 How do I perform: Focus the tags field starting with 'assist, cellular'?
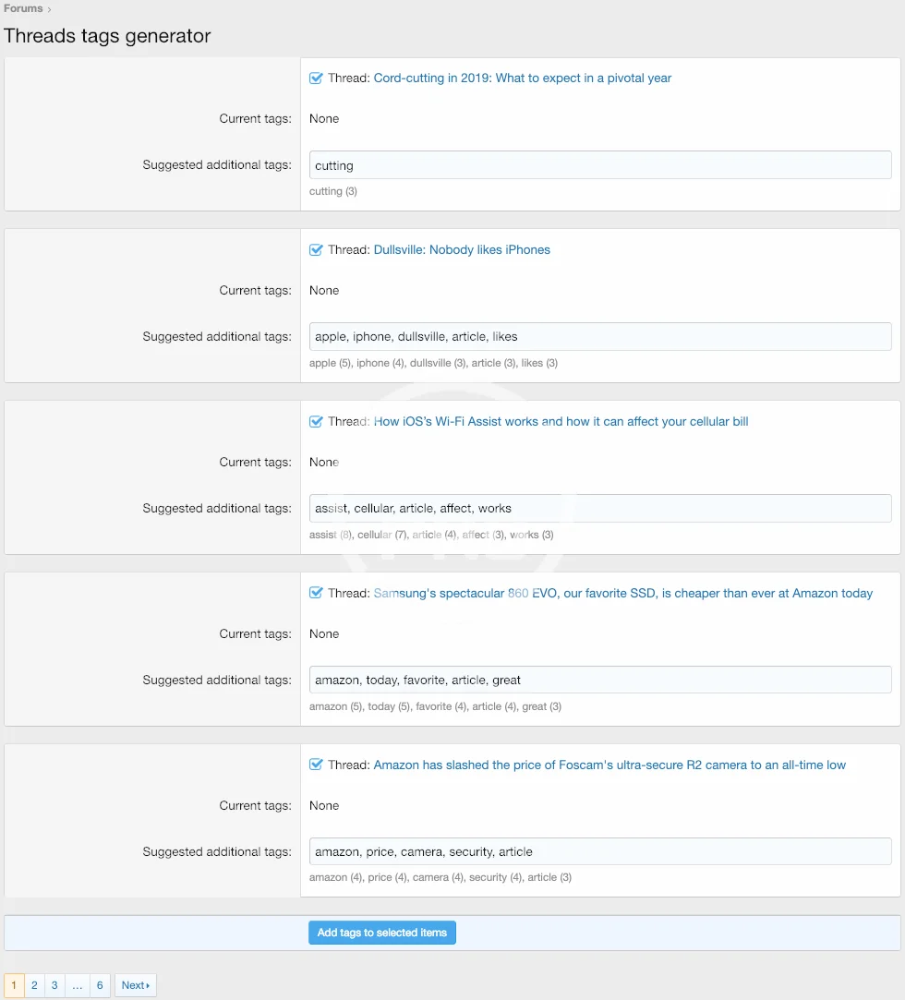coord(600,509)
